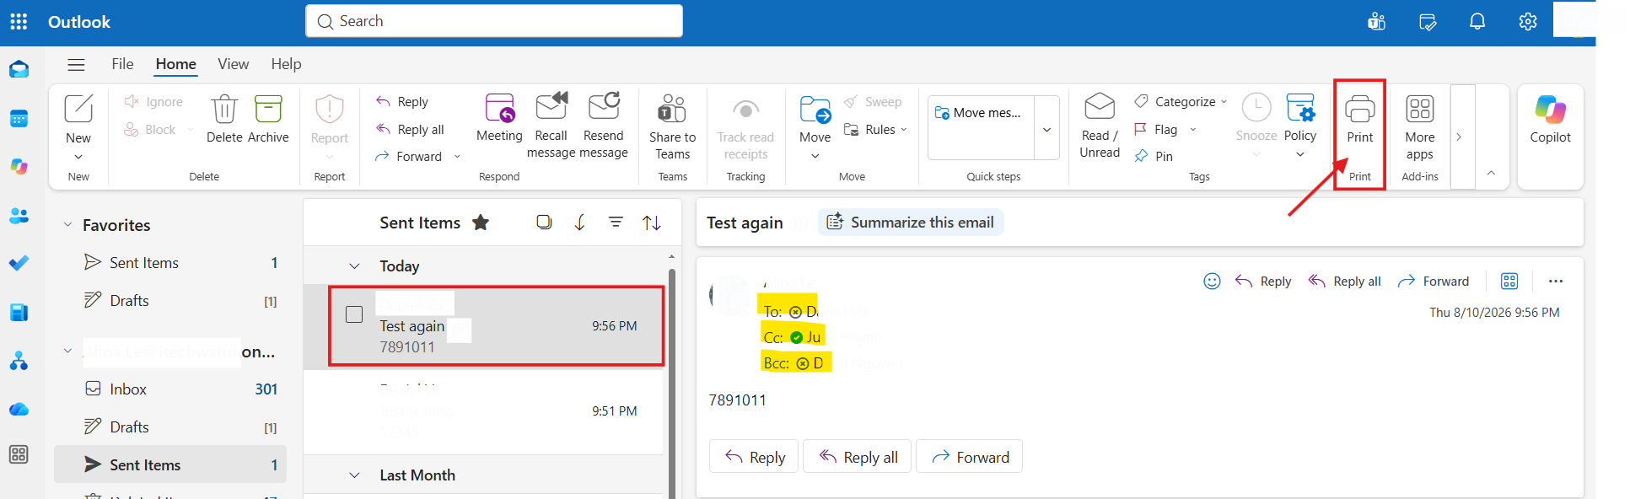Open the app launcher waffle icon
1630x499 pixels.
point(19,22)
